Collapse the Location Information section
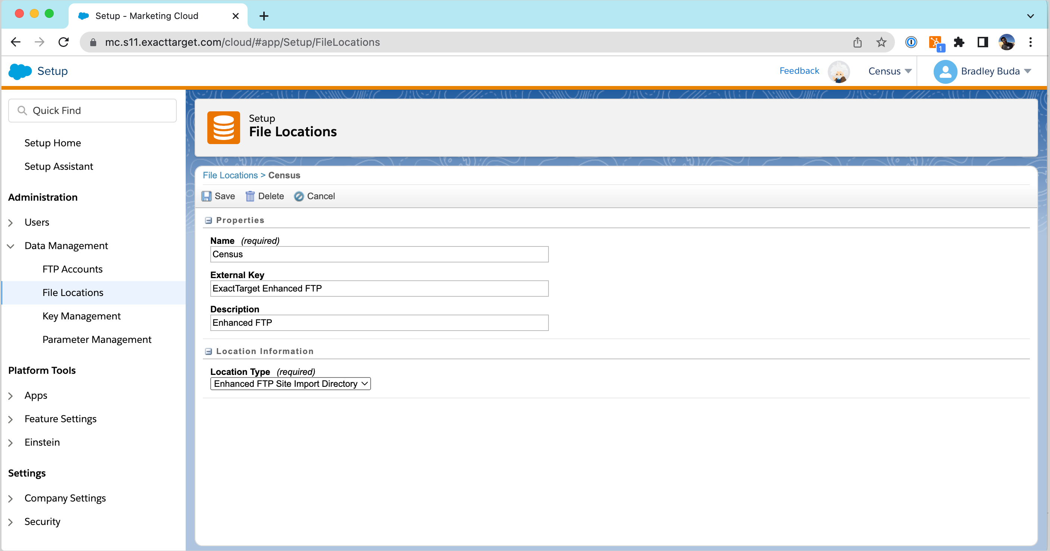This screenshot has height=551, width=1050. point(208,351)
